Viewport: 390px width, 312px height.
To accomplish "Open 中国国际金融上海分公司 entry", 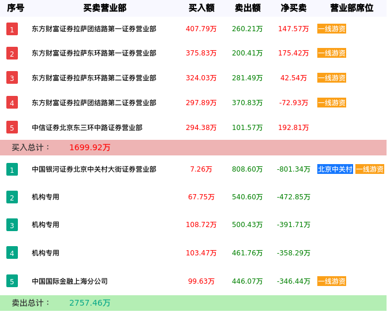I will click(70, 281).
